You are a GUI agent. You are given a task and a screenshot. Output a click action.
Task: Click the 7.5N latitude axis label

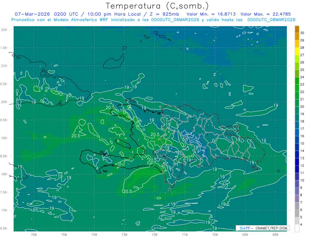4,193
